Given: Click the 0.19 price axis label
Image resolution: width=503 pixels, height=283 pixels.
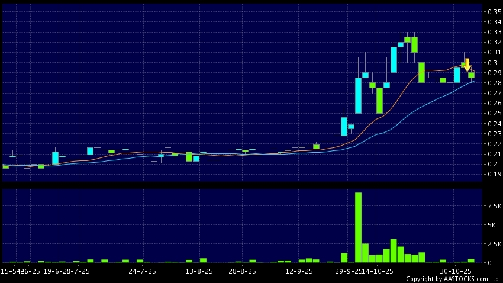Looking at the screenshot, I should (494, 175).
